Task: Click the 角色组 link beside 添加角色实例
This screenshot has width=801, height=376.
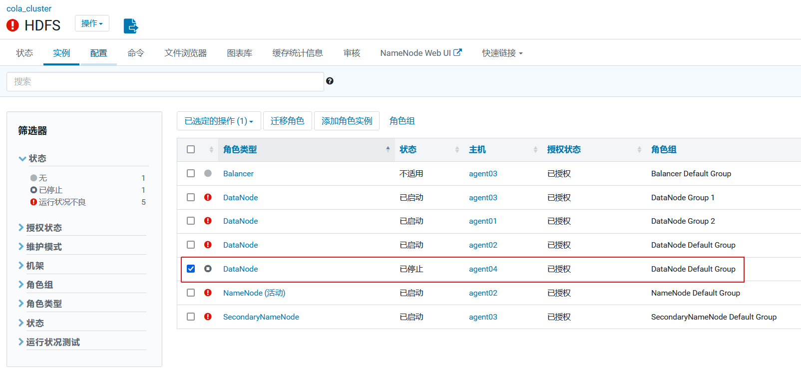Action: tap(402, 121)
